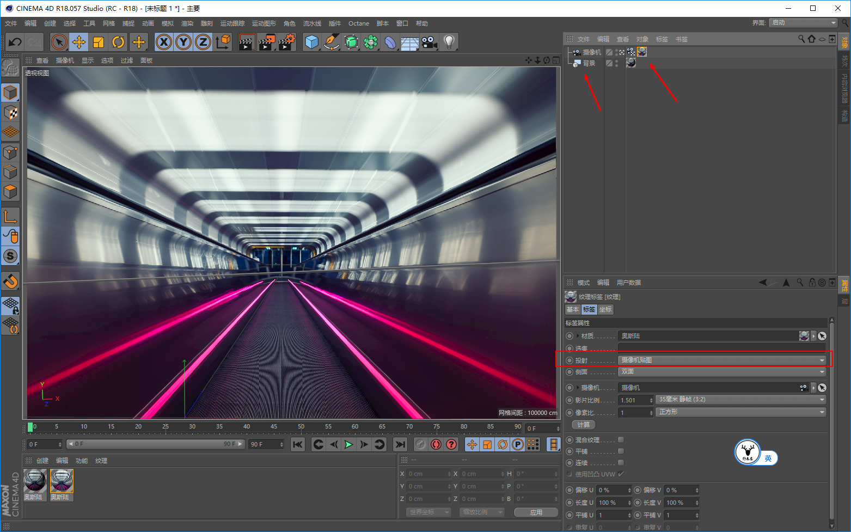Viewport: 851px width, 532px height.
Task: Enable Polygons mode in left toolbar
Action: click(x=10, y=192)
